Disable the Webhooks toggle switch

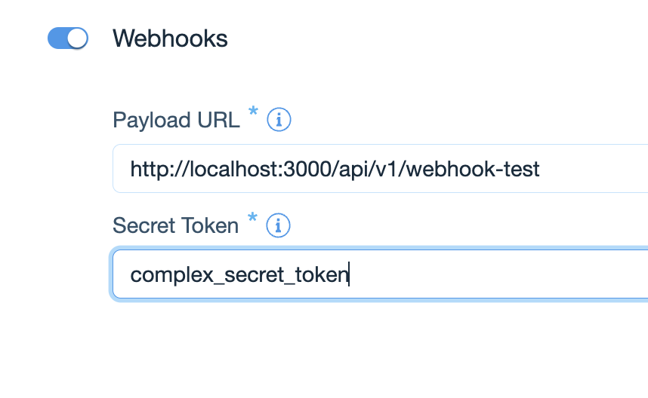(x=68, y=38)
